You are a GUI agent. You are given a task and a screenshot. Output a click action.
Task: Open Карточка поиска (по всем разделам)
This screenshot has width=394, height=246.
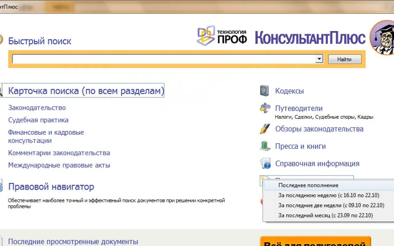(x=86, y=91)
